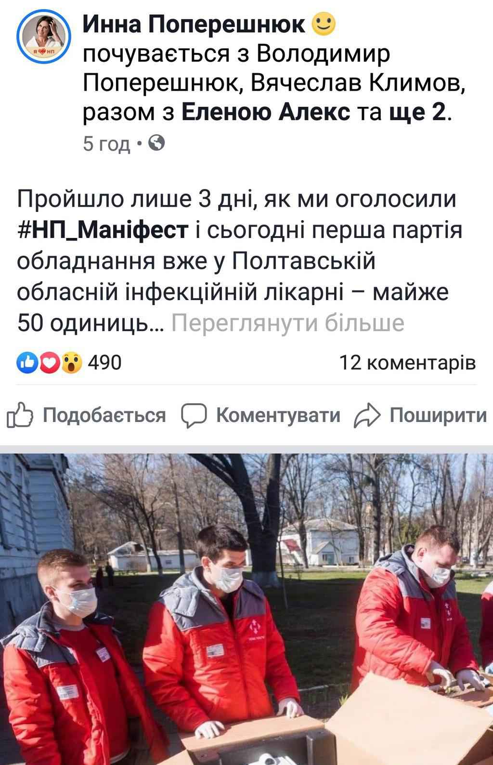The width and height of the screenshot is (493, 765).
Task: Tap the speech bubble comment icon
Action: pyautogui.click(x=194, y=415)
